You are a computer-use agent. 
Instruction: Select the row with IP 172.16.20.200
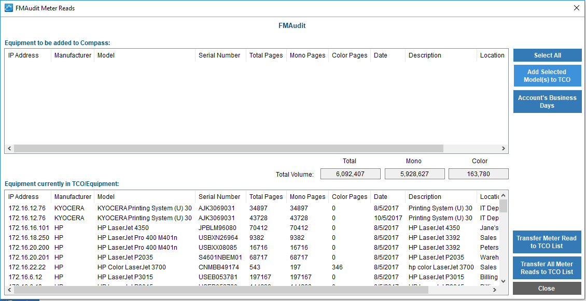pos(252,248)
